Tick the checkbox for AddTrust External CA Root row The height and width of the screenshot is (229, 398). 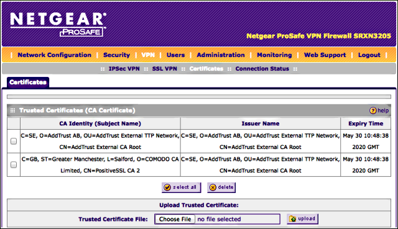tap(14, 141)
